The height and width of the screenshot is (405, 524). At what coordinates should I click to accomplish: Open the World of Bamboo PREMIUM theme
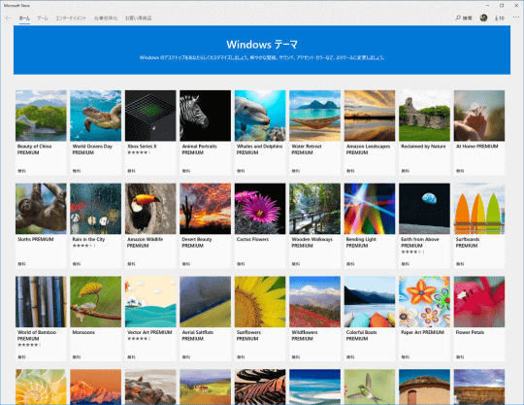coord(41,319)
